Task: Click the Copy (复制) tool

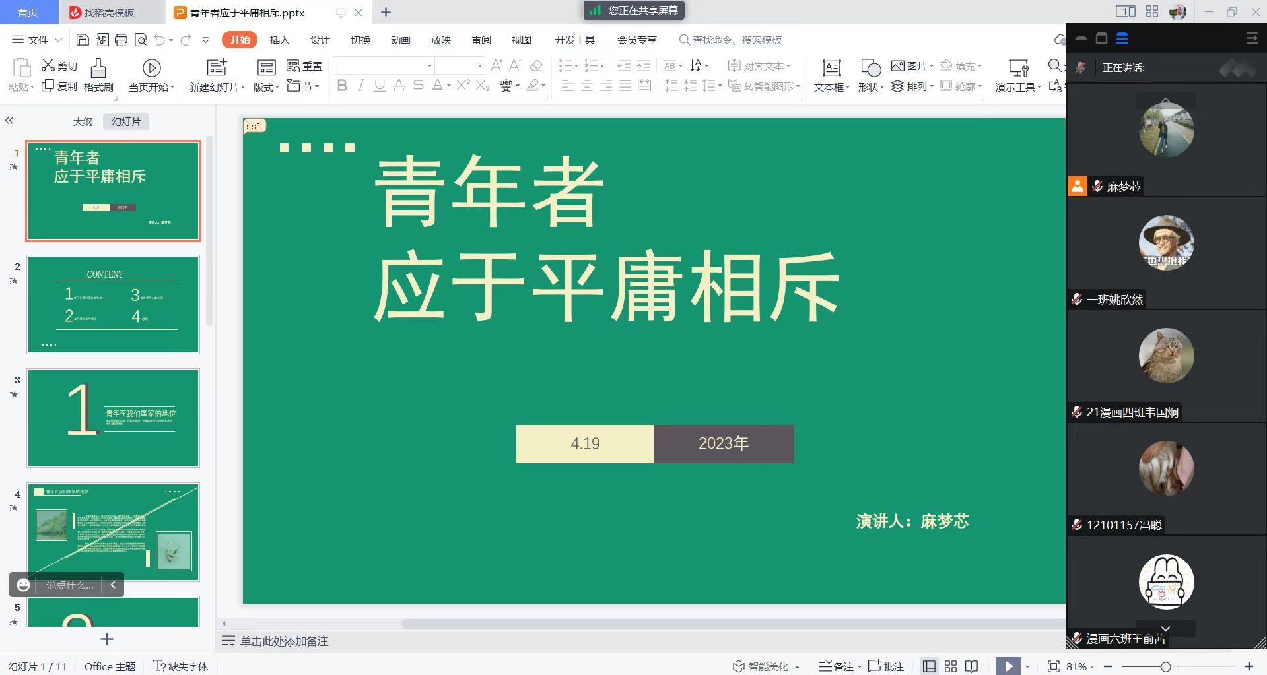Action: 59,86
